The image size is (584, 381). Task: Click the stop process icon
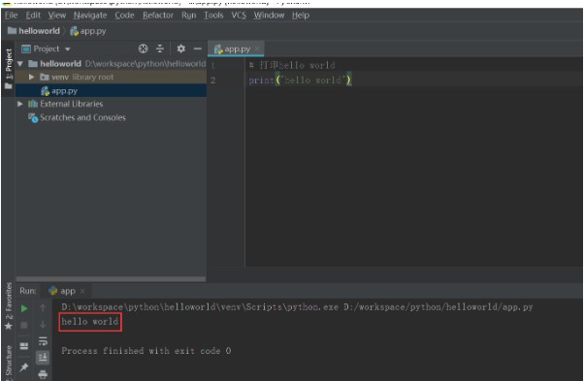24,325
